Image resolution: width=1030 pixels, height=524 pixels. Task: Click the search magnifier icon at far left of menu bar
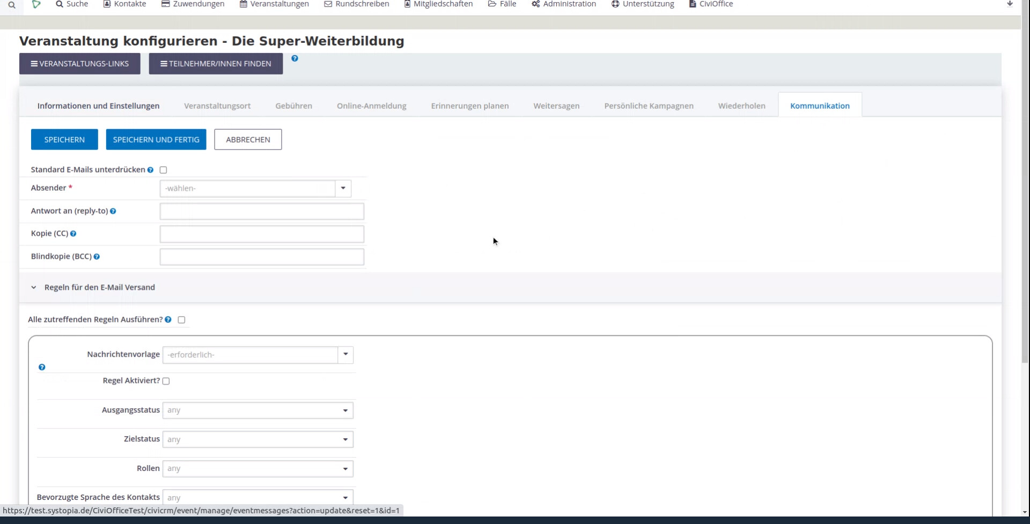coord(11,5)
